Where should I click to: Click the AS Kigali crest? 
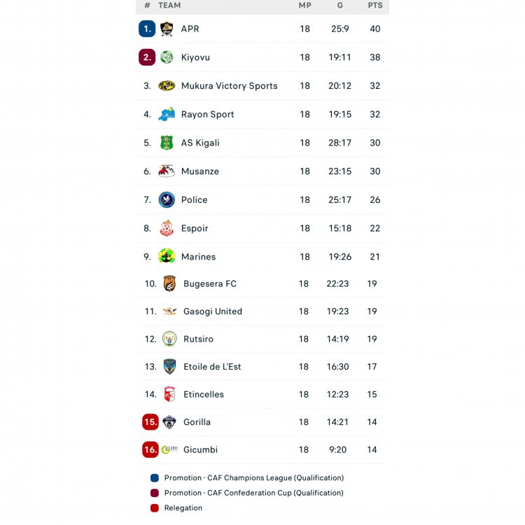pos(167,143)
